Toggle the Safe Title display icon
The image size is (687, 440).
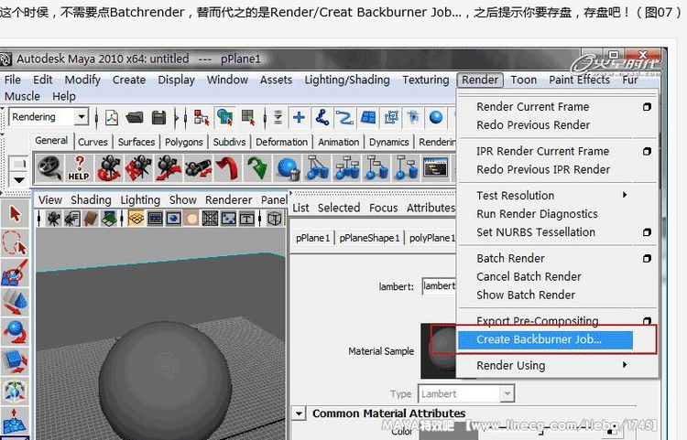tap(246, 219)
